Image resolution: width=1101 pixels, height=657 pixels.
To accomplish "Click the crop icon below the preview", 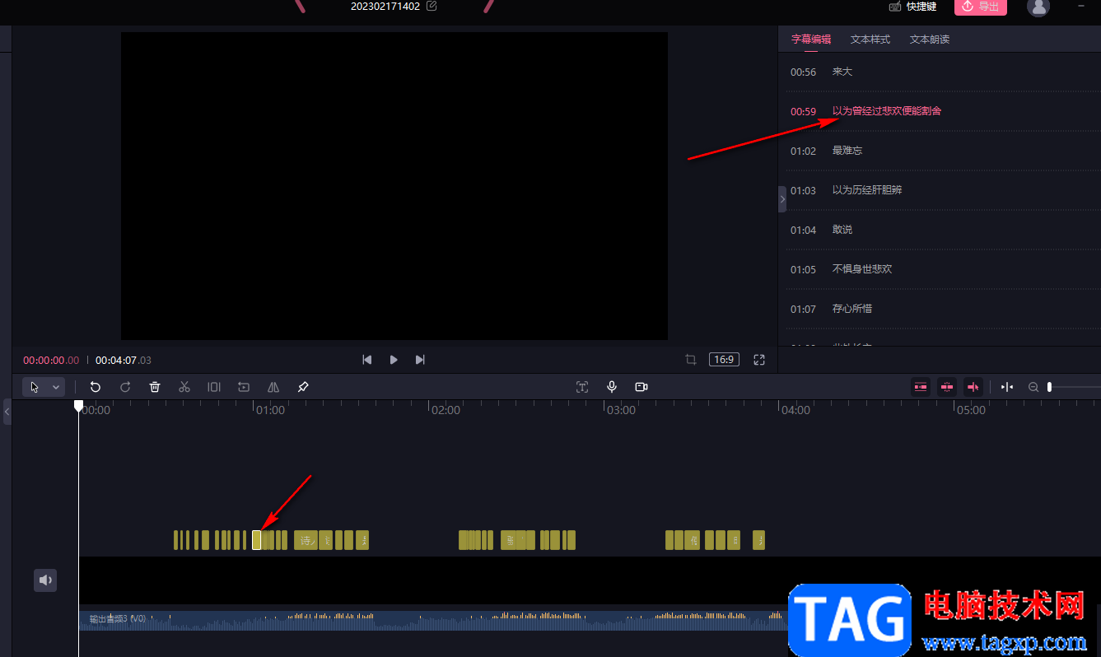I will pyautogui.click(x=691, y=360).
